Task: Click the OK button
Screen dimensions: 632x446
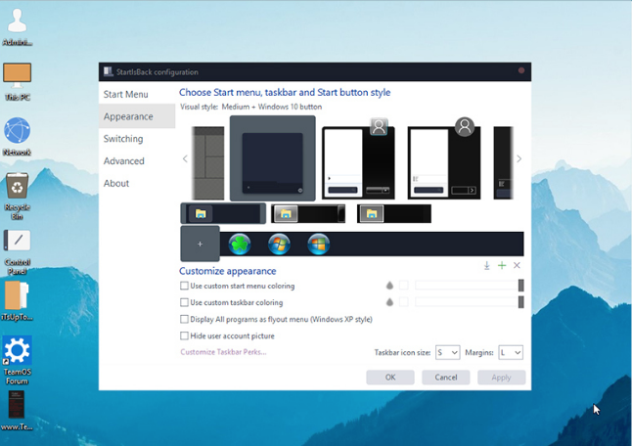Action: click(x=390, y=378)
